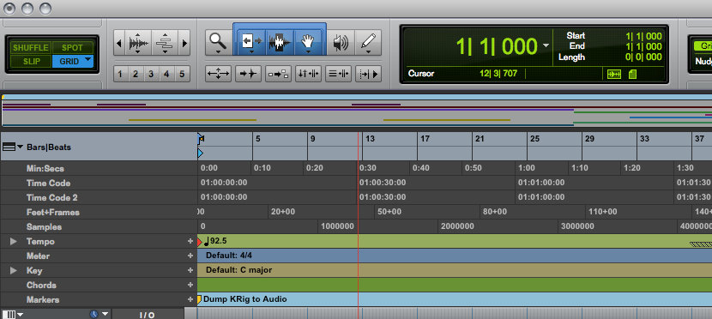Select the Samples ruler label

click(44, 226)
